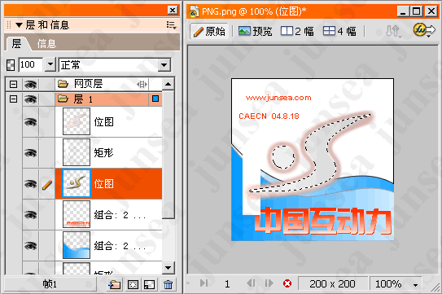Click the 矩形 layer thumbnail
Screen dimensions: 442x294
(x=77, y=152)
